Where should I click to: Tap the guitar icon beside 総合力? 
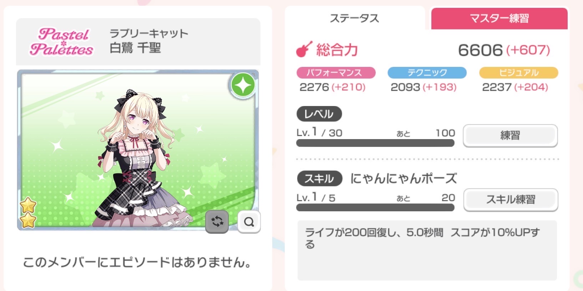tap(304, 49)
